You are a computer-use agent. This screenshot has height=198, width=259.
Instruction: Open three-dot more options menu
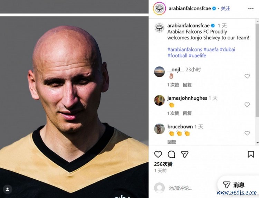(251, 8)
